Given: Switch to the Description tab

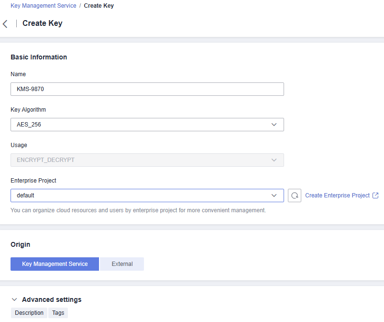Looking at the screenshot, I should click(x=29, y=313).
